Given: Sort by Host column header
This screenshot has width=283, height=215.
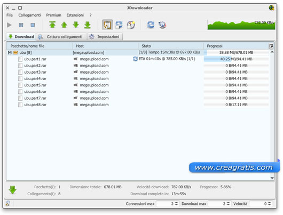Looking at the screenshot, I should pos(105,46).
